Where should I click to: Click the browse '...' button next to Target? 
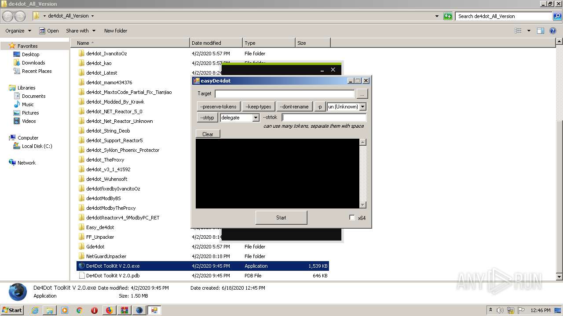point(362,93)
